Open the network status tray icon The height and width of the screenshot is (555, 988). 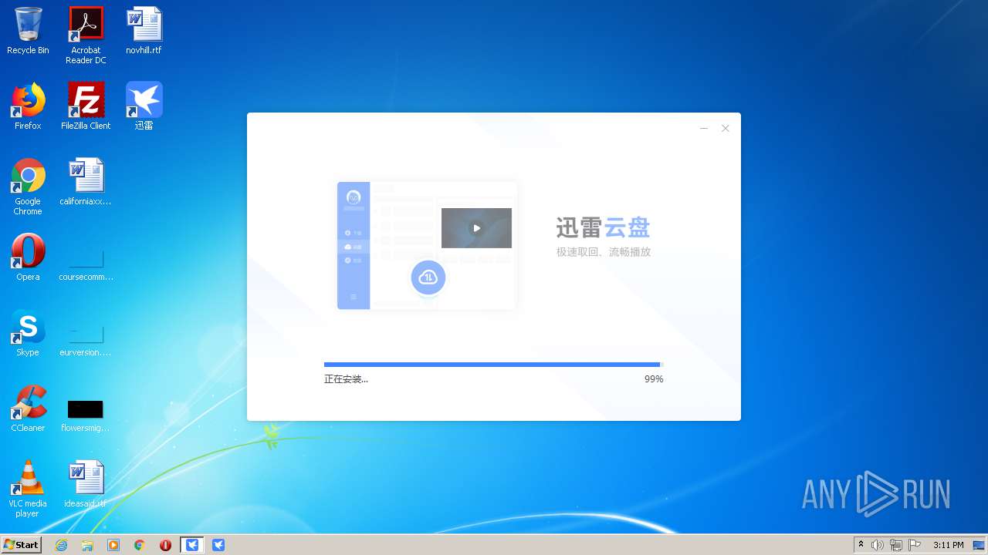pos(896,545)
